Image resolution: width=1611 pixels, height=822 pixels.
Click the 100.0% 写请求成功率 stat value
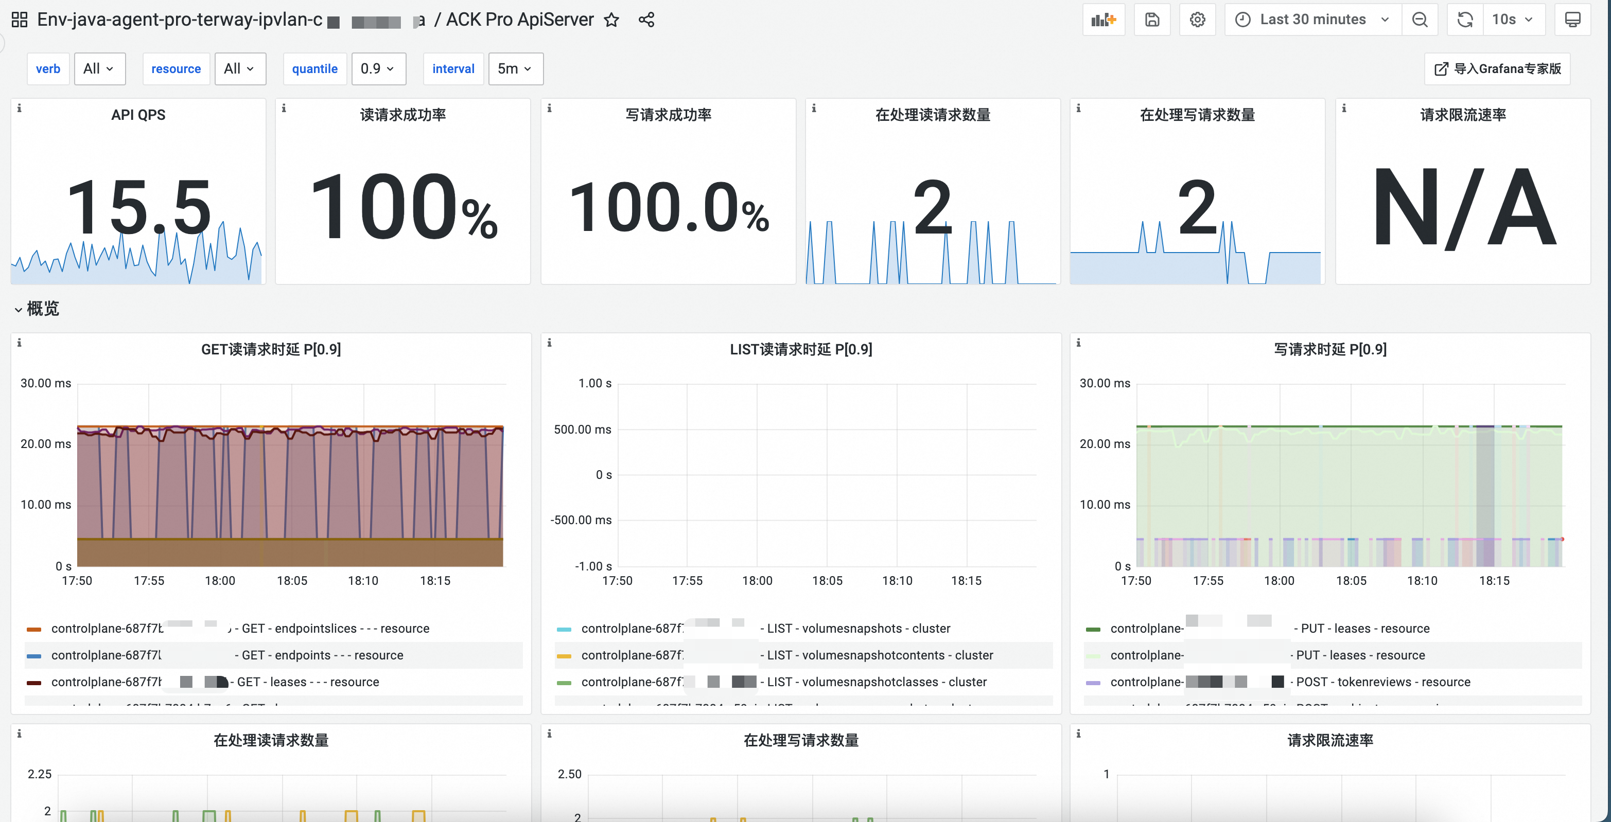669,207
